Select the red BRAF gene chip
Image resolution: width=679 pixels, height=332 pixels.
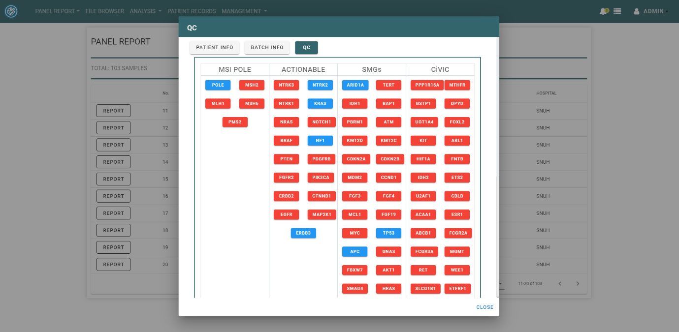click(286, 141)
